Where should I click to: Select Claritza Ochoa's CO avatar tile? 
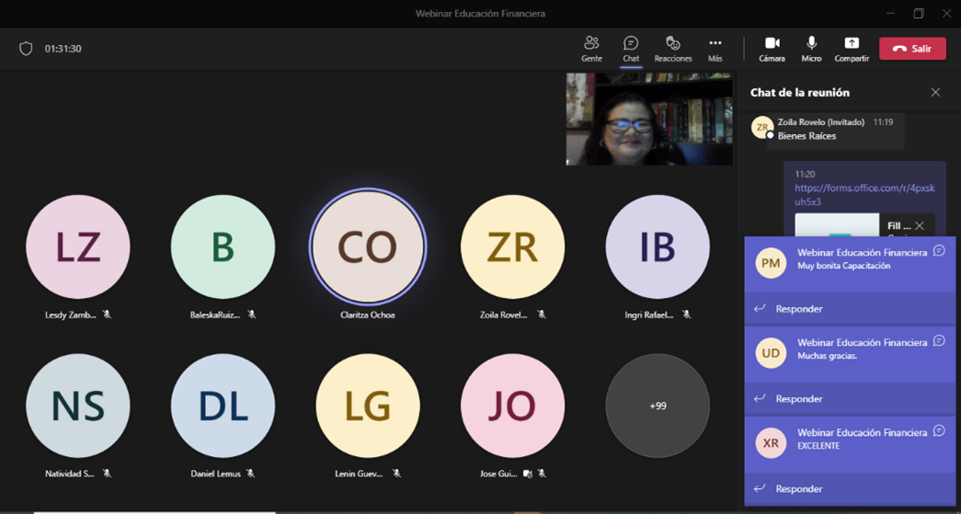368,246
